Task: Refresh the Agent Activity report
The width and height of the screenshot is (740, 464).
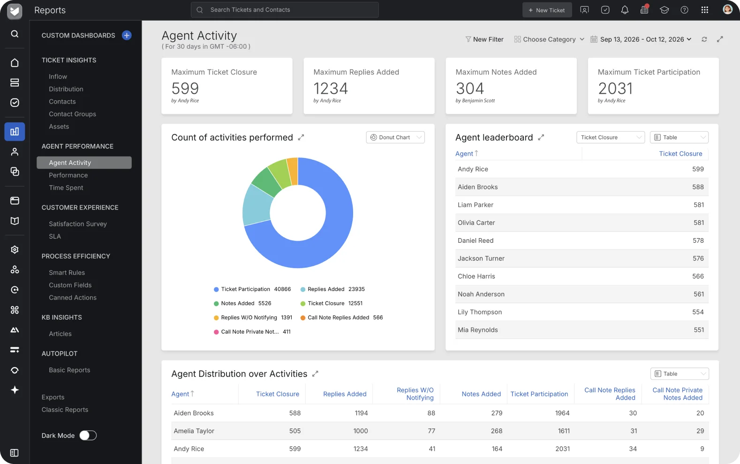Action: tap(704, 39)
